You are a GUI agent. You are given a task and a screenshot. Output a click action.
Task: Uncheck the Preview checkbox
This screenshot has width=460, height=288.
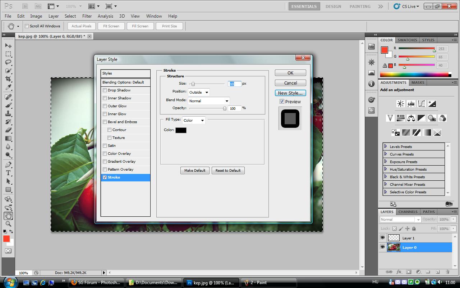282,102
